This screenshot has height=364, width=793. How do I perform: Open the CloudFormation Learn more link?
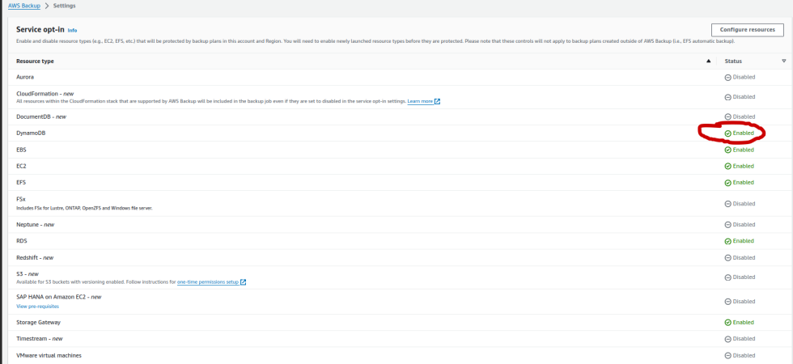[420, 101]
